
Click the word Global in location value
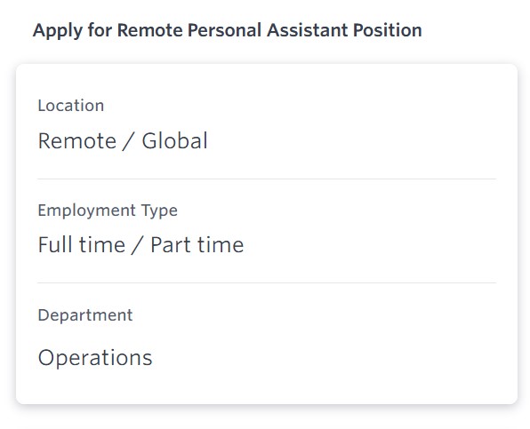[x=174, y=140]
